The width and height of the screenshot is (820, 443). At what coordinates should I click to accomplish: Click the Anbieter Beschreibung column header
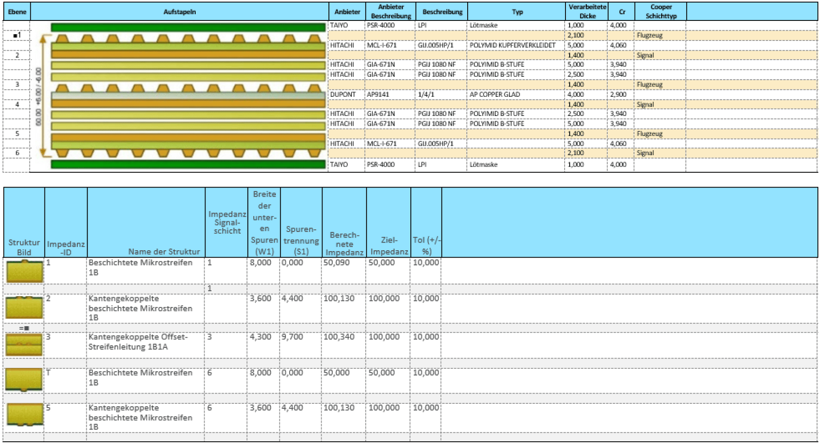pos(391,12)
